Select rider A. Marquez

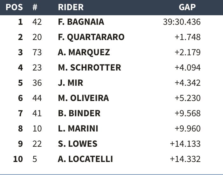84,52
